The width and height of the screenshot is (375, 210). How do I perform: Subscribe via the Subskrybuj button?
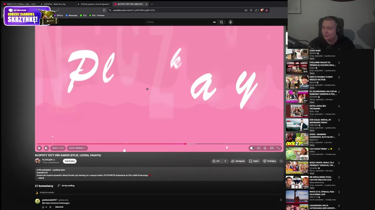point(70,161)
